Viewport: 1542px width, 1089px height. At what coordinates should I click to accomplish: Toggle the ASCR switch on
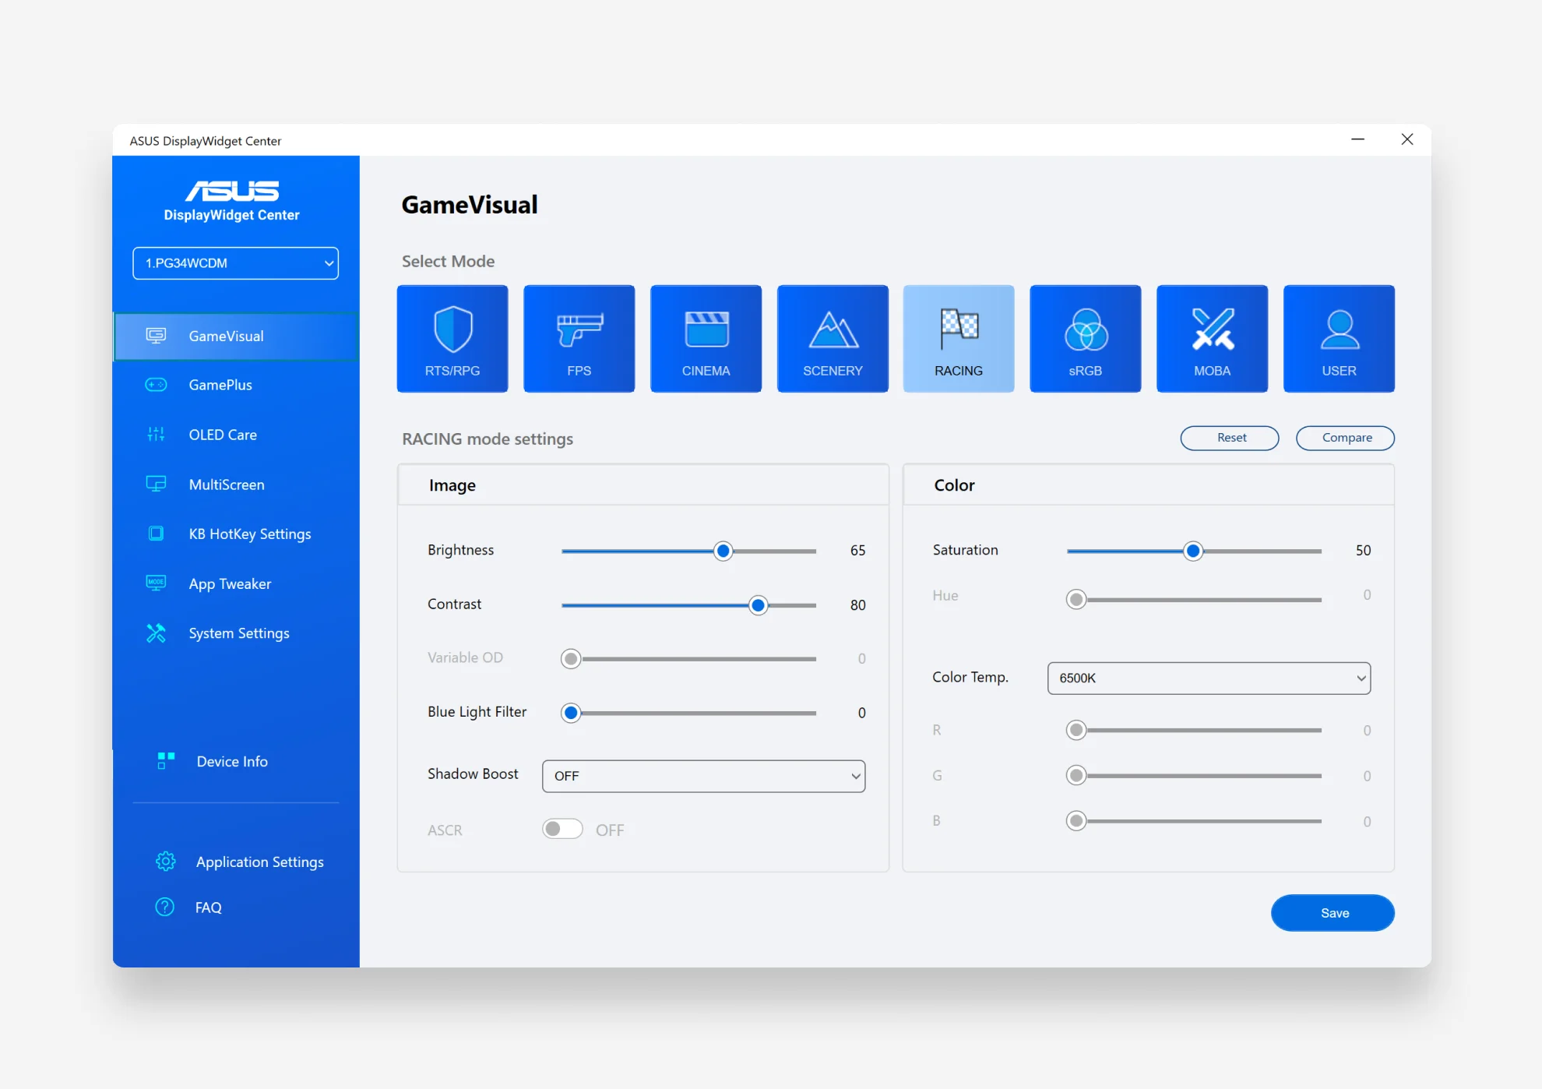[x=562, y=829]
